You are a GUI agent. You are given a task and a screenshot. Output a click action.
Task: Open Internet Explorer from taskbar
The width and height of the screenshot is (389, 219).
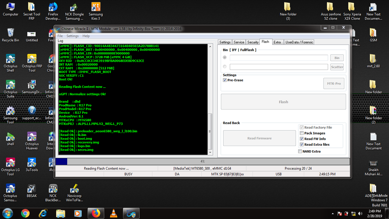pos(43,214)
